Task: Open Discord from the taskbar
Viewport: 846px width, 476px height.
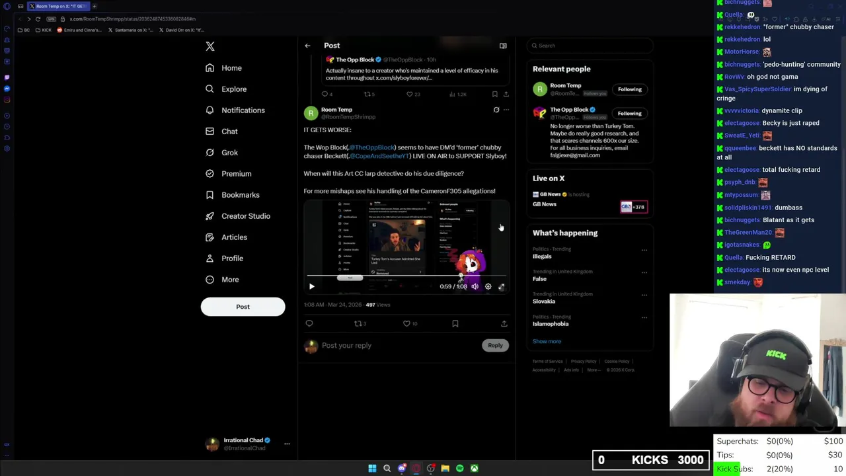Action: pos(402,469)
